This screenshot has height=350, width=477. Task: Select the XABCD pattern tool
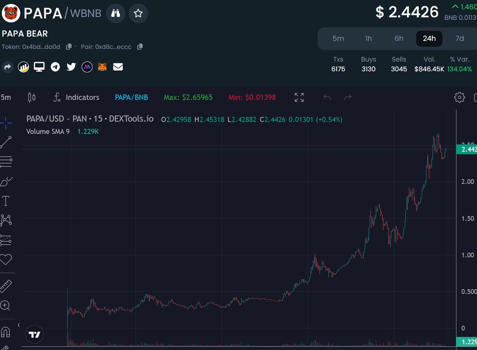point(6,220)
